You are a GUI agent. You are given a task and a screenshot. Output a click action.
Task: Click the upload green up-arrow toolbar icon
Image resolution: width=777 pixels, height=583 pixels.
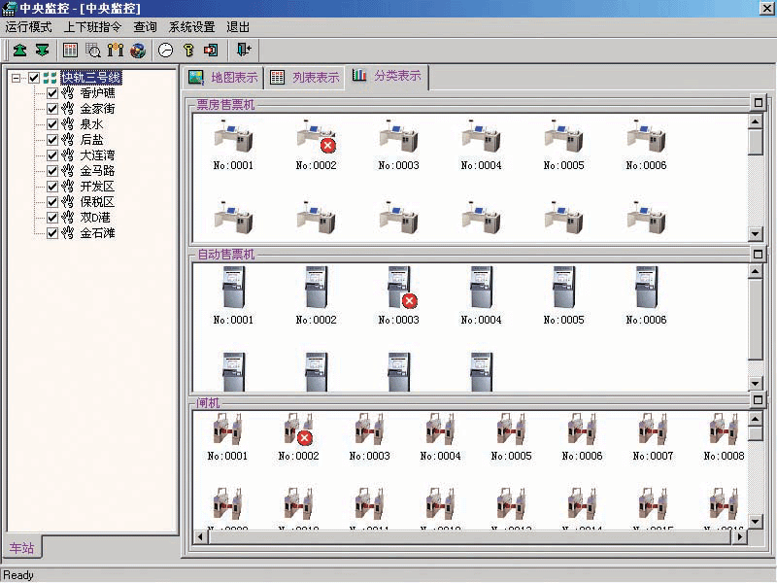point(19,50)
